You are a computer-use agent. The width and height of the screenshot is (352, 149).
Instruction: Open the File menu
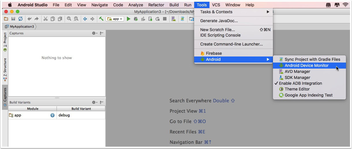coord(56,5)
